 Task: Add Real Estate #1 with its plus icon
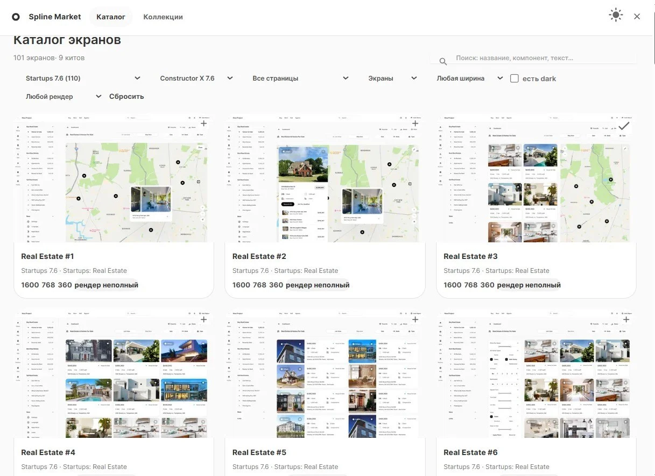tap(203, 124)
